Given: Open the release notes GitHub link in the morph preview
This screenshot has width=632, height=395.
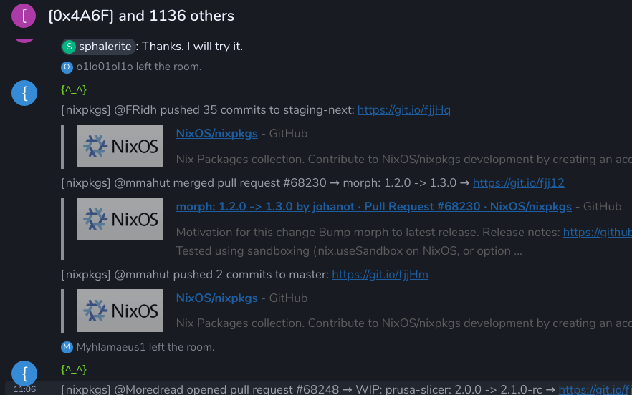Looking at the screenshot, I should pyautogui.click(x=597, y=232).
